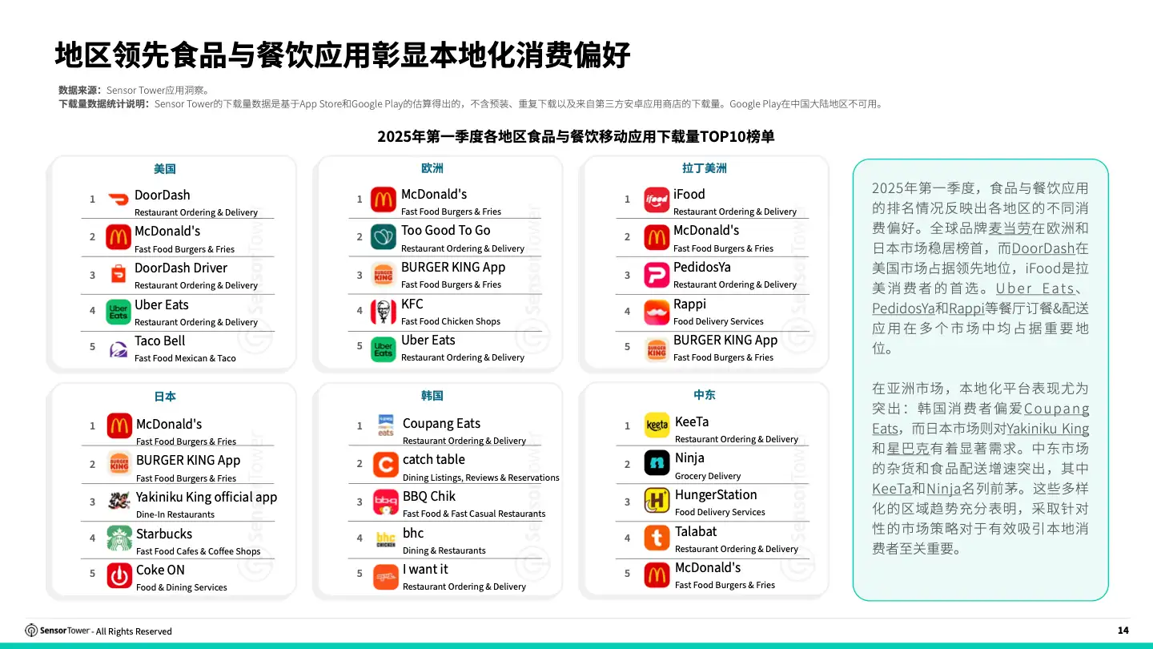Click the McDonald's icon in the 日本 list
Image resolution: width=1153 pixels, height=649 pixels.
[119, 426]
